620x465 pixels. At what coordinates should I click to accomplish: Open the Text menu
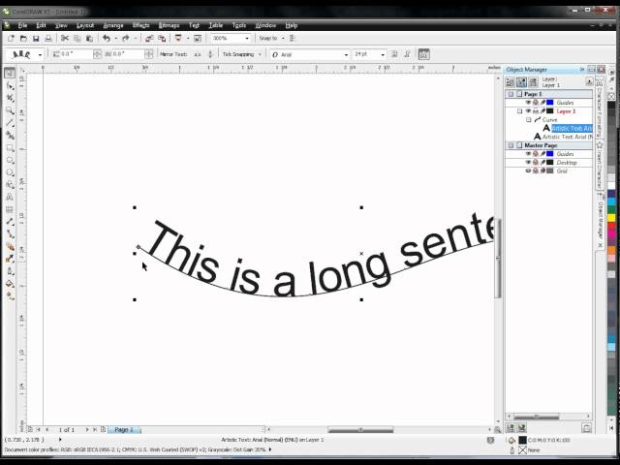(x=194, y=25)
